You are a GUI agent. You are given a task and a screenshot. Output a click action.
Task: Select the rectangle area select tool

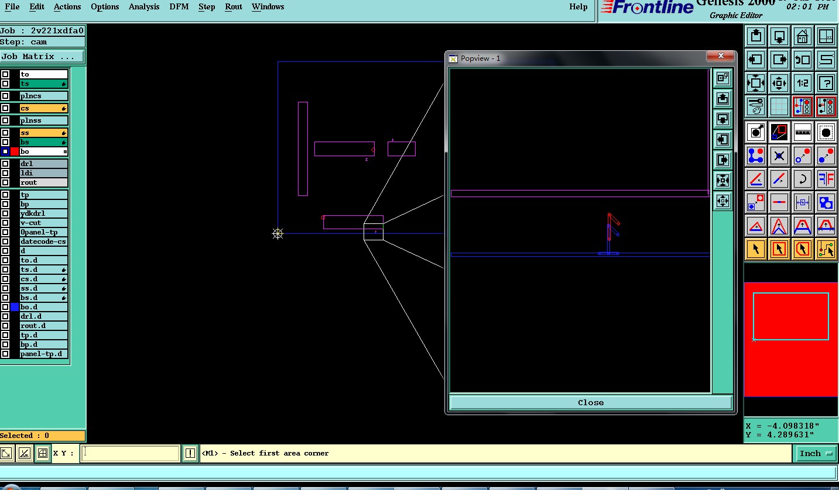tap(779, 249)
